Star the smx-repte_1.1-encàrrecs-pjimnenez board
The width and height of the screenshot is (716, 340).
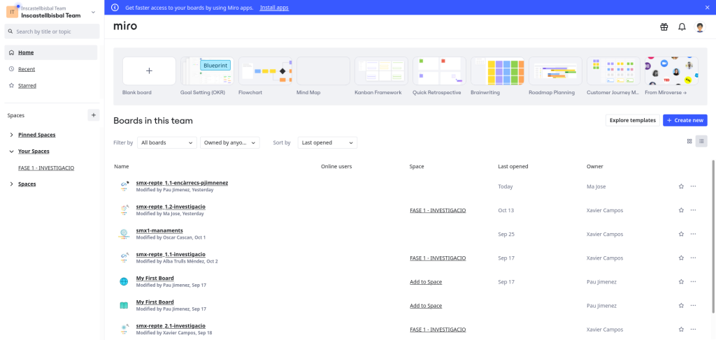click(x=681, y=186)
